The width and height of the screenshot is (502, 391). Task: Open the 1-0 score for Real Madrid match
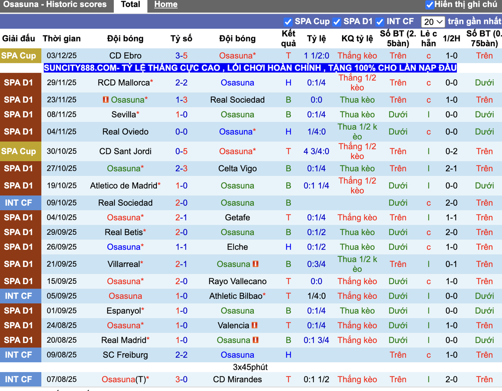pyautogui.click(x=181, y=340)
